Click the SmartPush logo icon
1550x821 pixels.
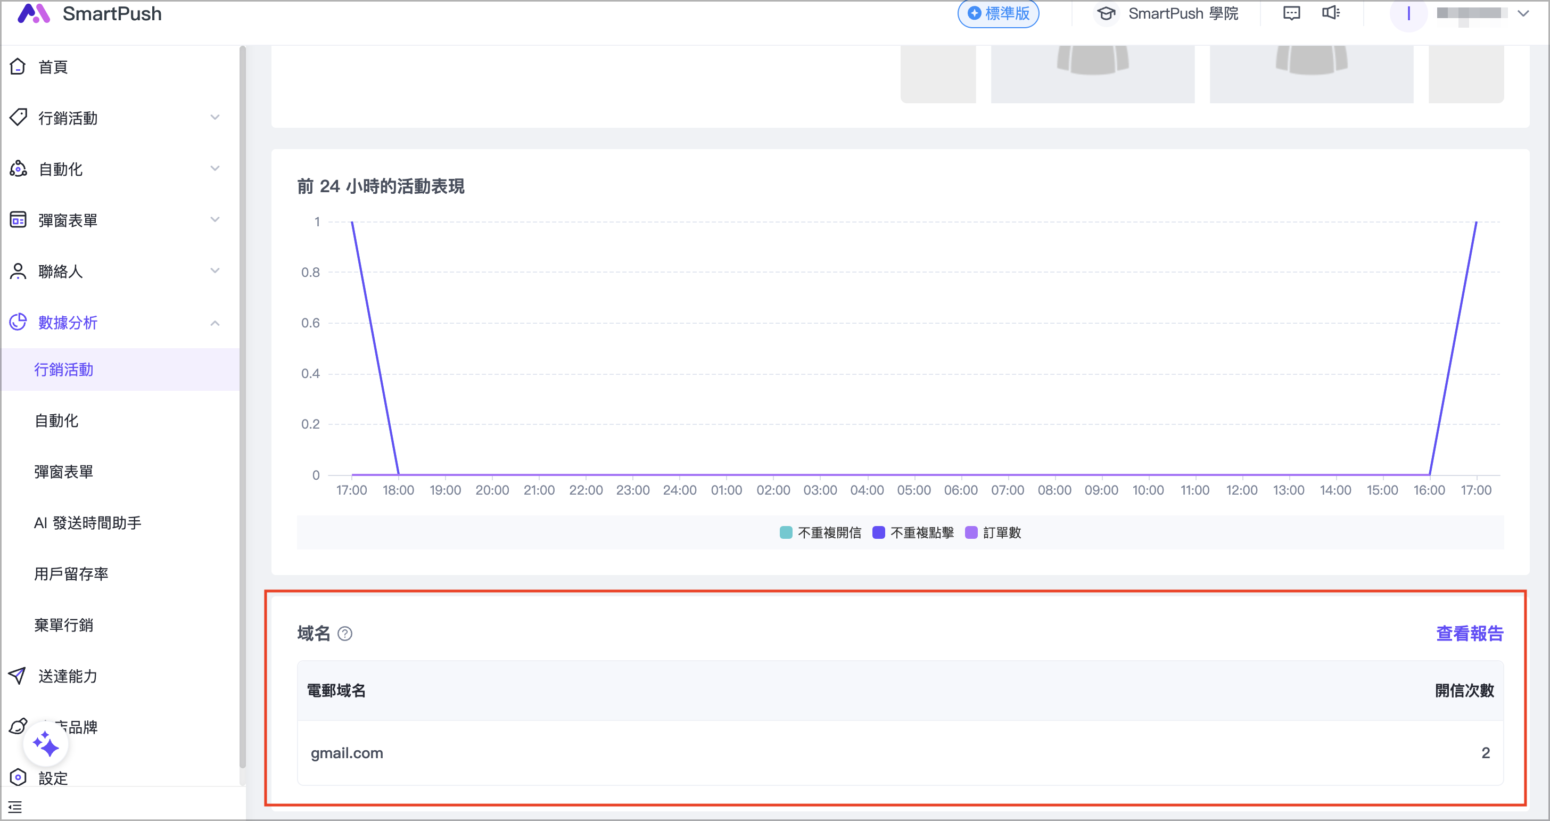click(x=33, y=13)
